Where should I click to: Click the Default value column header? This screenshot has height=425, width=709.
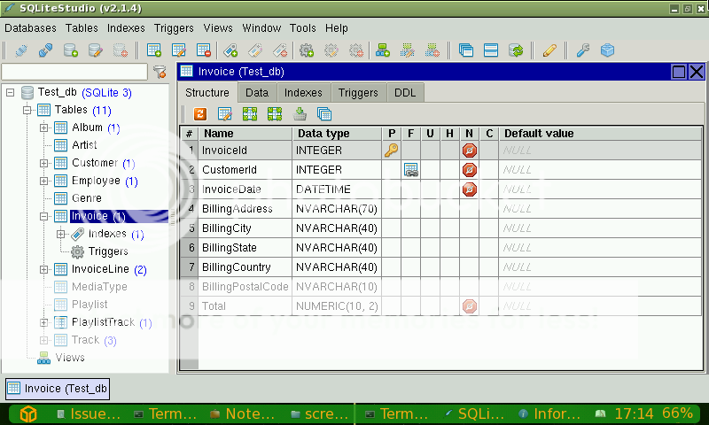tap(601, 134)
